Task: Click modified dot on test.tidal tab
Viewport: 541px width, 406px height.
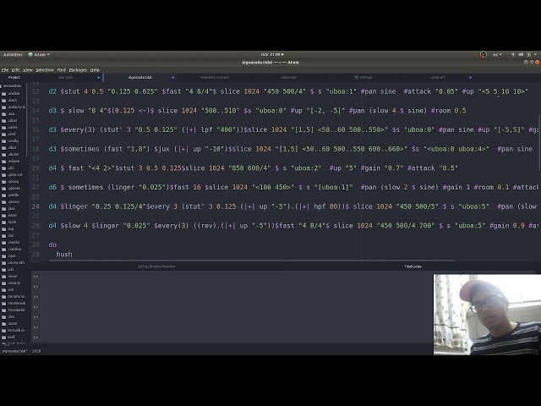Action: (98, 78)
